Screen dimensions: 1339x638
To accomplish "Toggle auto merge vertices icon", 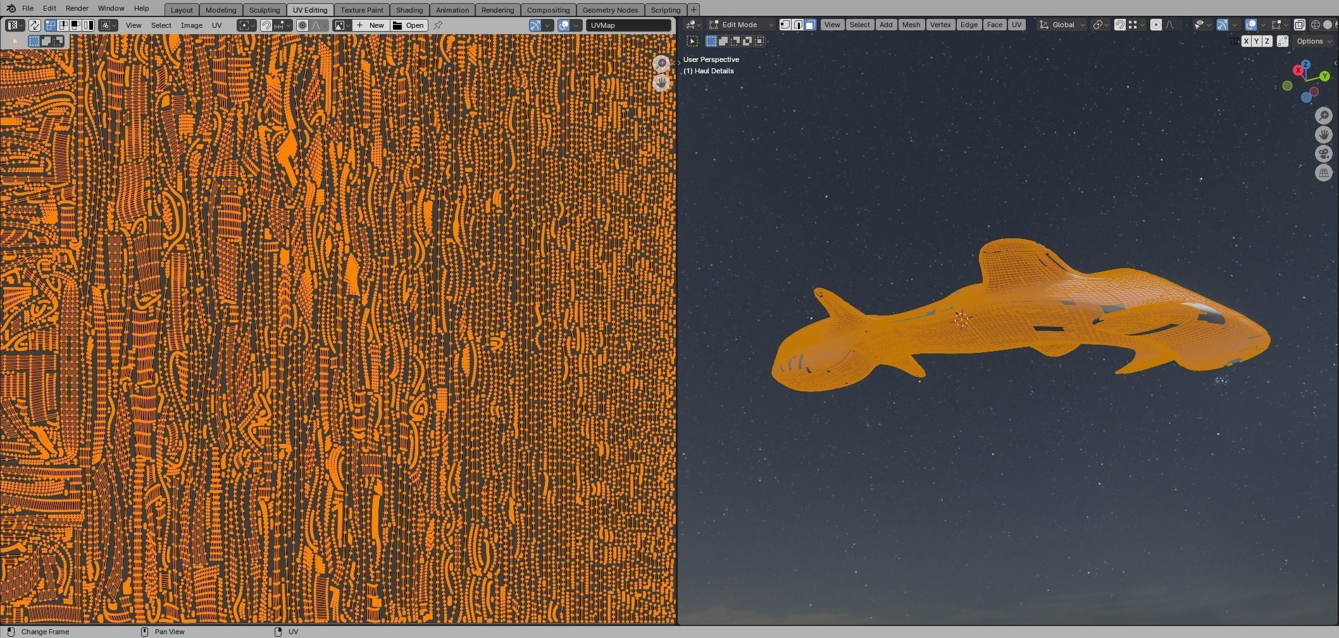I will tap(1283, 41).
